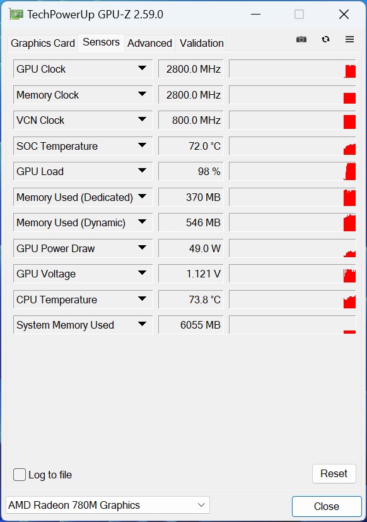367x522 pixels.
Task: Click the refresh sensors icon
Action: 325,39
